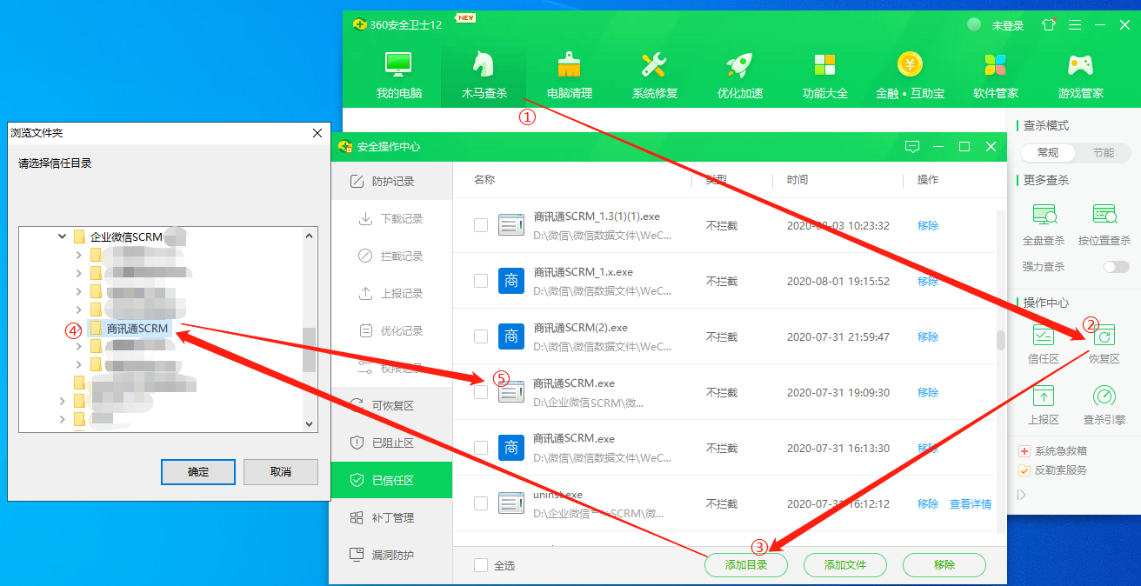Switch to 可恢复区 tab
Viewport: 1141px width, 586px height.
[x=391, y=405]
